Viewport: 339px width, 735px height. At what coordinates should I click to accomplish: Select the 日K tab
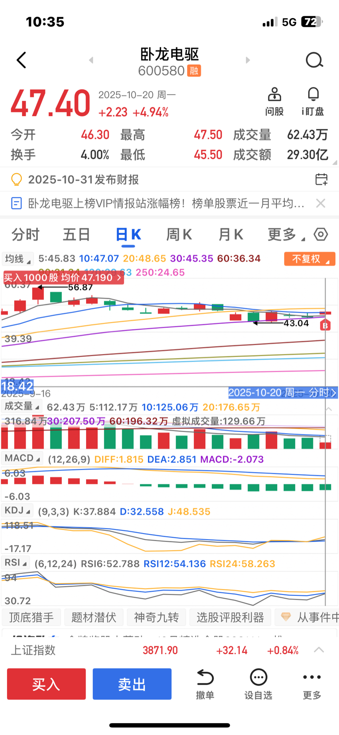coord(128,235)
